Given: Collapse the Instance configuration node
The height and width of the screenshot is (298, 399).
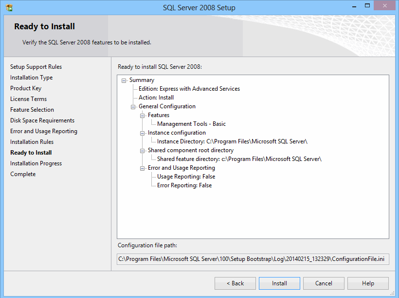Looking at the screenshot, I should pyautogui.click(x=142, y=133).
